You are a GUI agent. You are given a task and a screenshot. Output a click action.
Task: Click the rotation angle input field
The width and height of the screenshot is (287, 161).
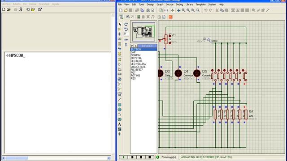tap(126, 34)
